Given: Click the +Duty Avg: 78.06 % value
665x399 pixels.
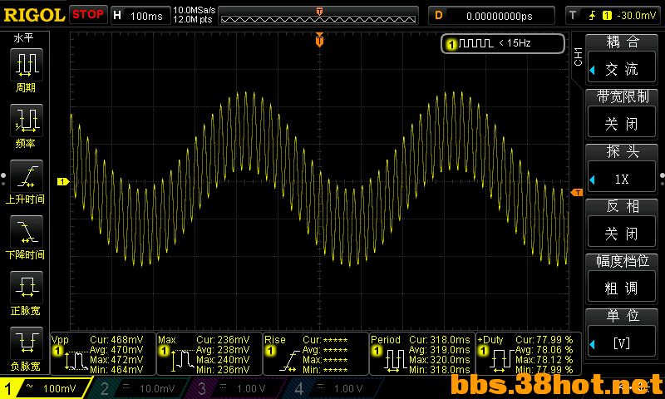Looking at the screenshot, I should (544, 350).
